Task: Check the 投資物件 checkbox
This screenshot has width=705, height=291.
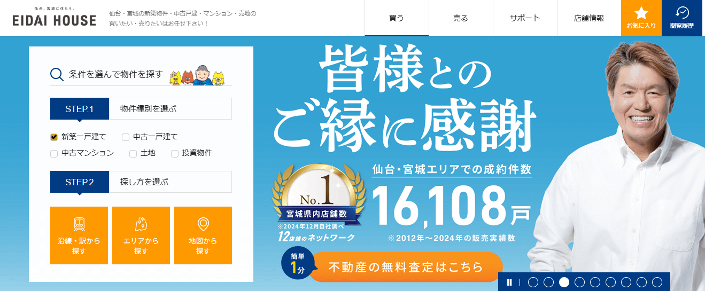Action: [x=174, y=154]
